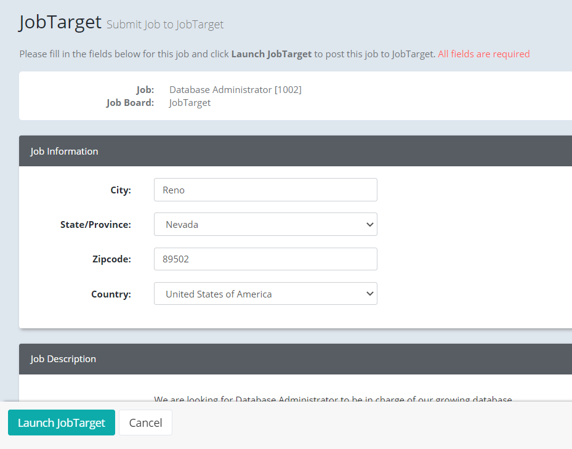Click the Cancel button

[145, 423]
